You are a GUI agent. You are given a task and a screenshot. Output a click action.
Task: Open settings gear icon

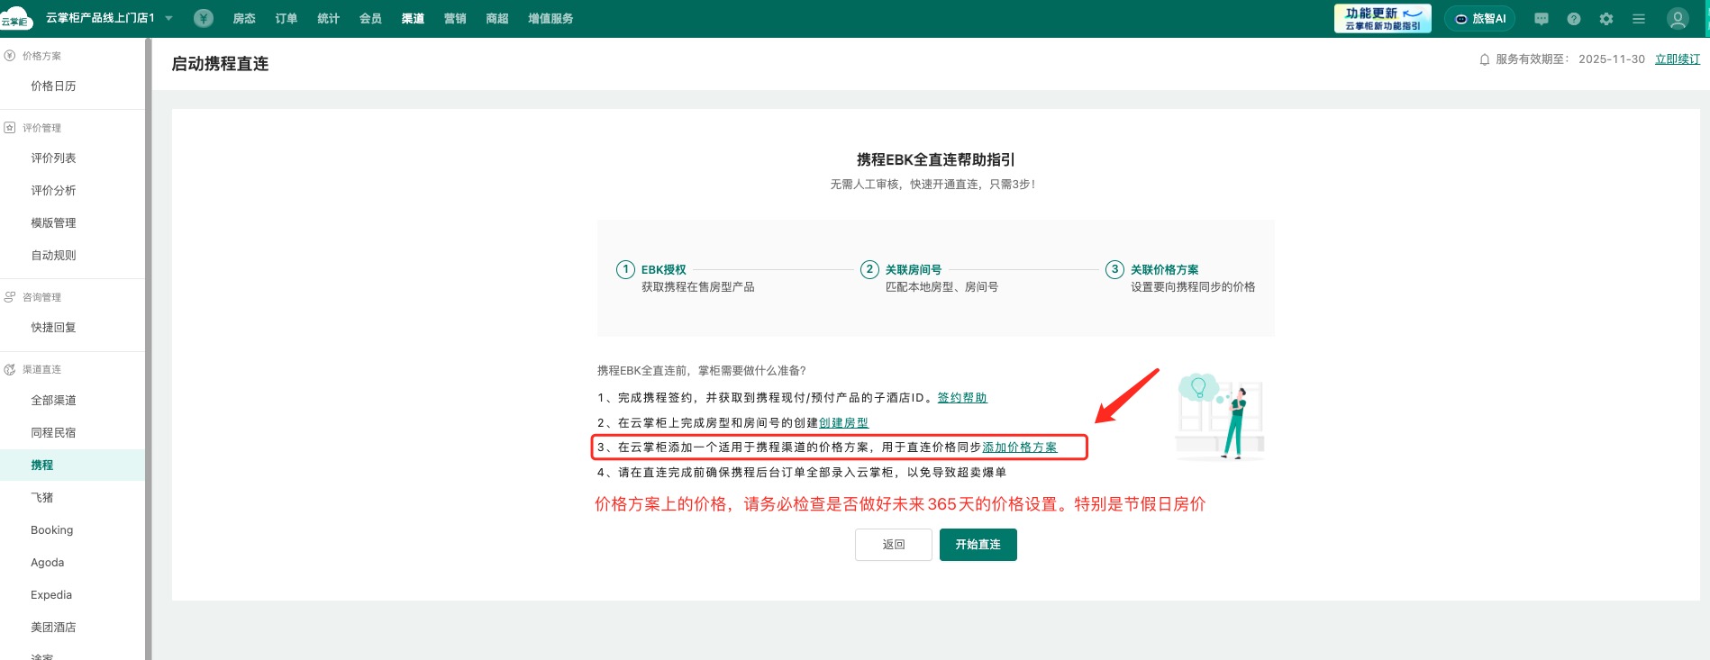[1606, 19]
